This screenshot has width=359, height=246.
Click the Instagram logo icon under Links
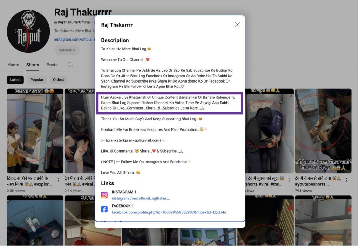(104, 195)
